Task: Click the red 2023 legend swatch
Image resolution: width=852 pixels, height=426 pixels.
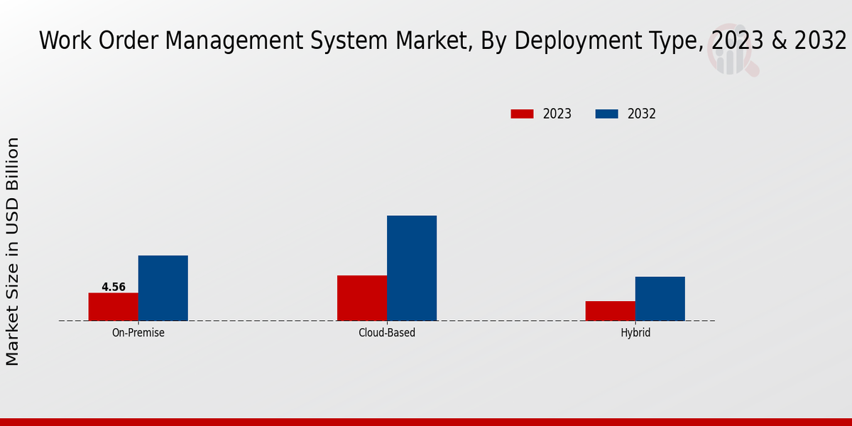Action: pos(522,114)
